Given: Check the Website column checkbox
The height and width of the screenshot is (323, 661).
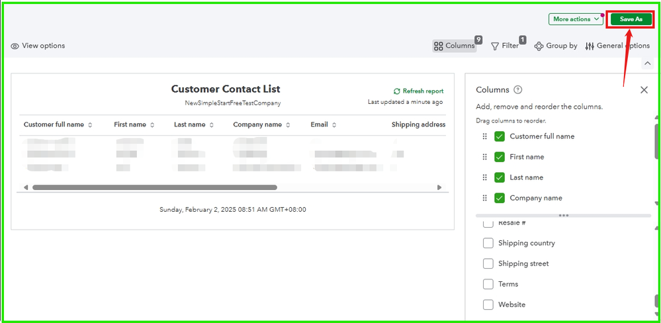Looking at the screenshot, I should [488, 304].
